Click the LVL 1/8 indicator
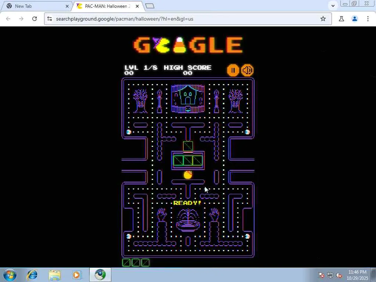 tap(141, 68)
